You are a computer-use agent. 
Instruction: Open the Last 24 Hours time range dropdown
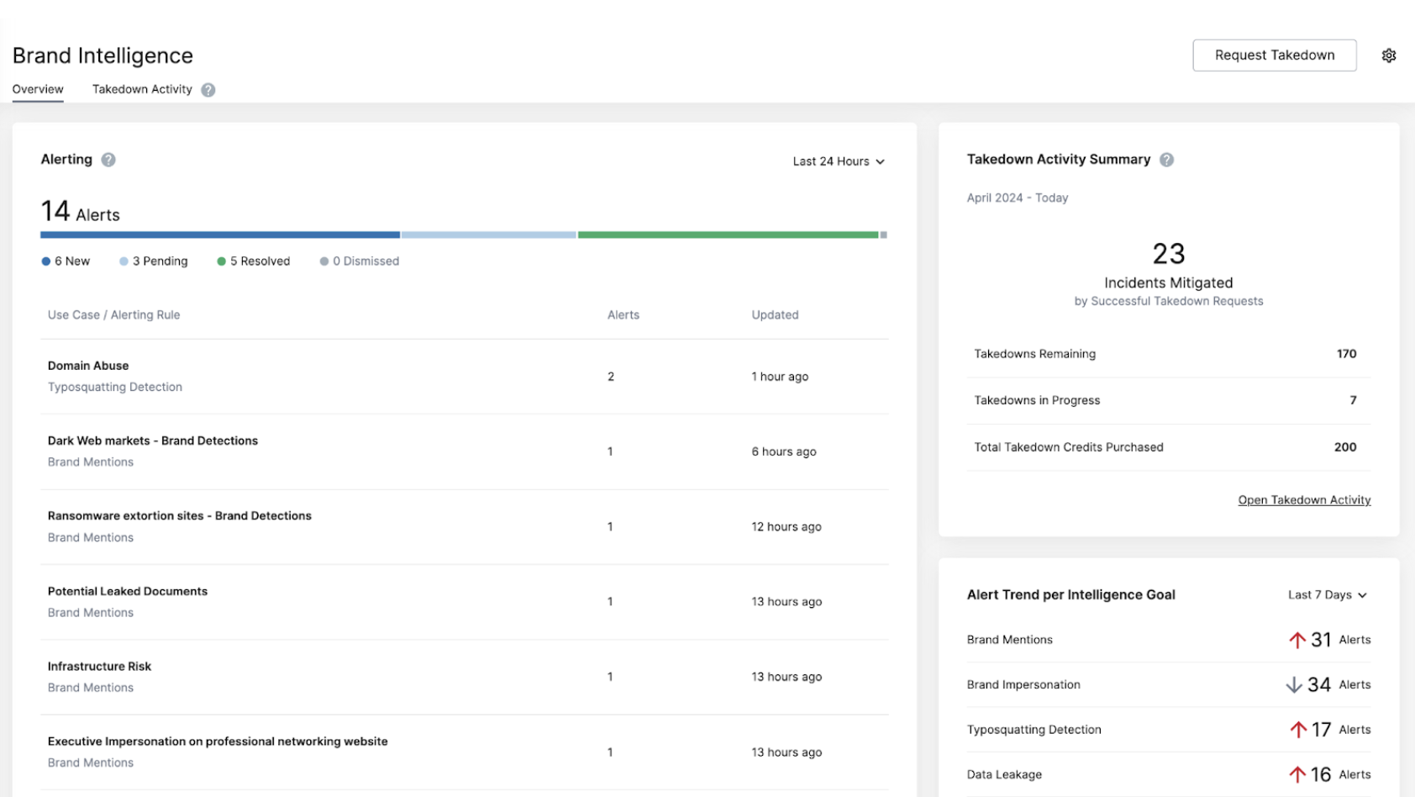pos(838,161)
